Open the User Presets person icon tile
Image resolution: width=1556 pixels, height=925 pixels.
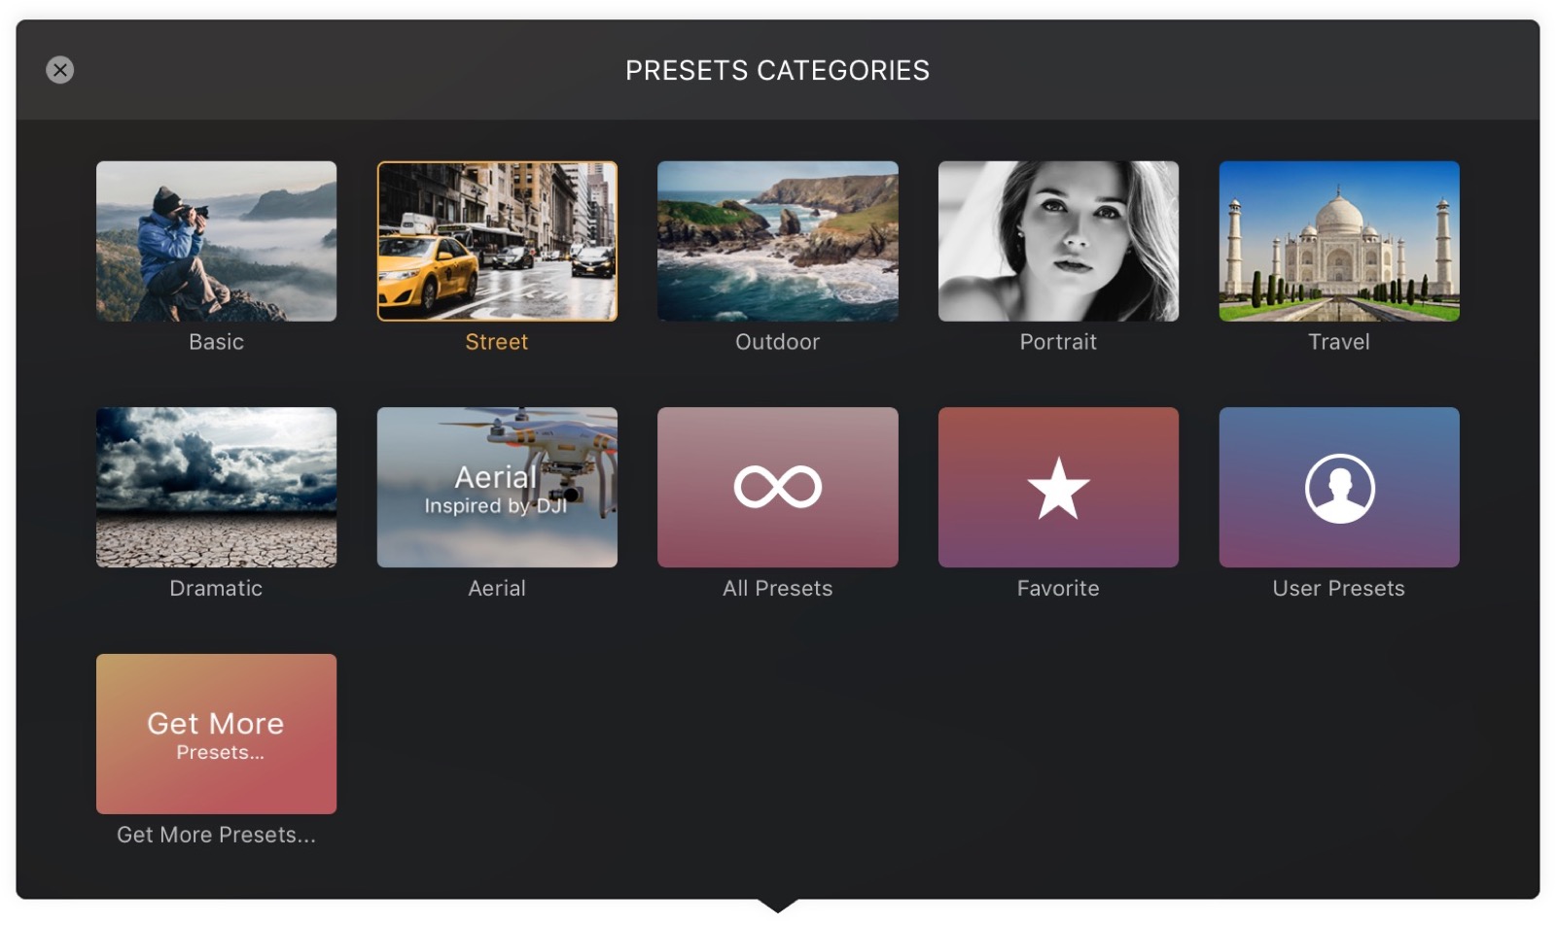click(x=1339, y=487)
